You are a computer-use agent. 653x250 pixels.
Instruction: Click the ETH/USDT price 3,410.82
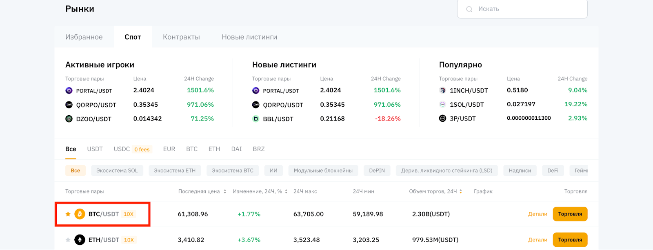click(191, 240)
